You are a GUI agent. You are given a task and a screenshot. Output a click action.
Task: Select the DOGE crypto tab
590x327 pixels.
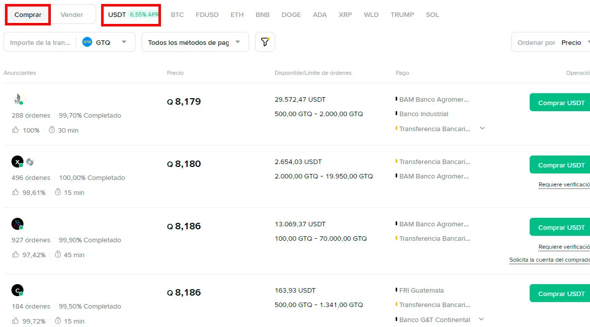click(x=291, y=14)
